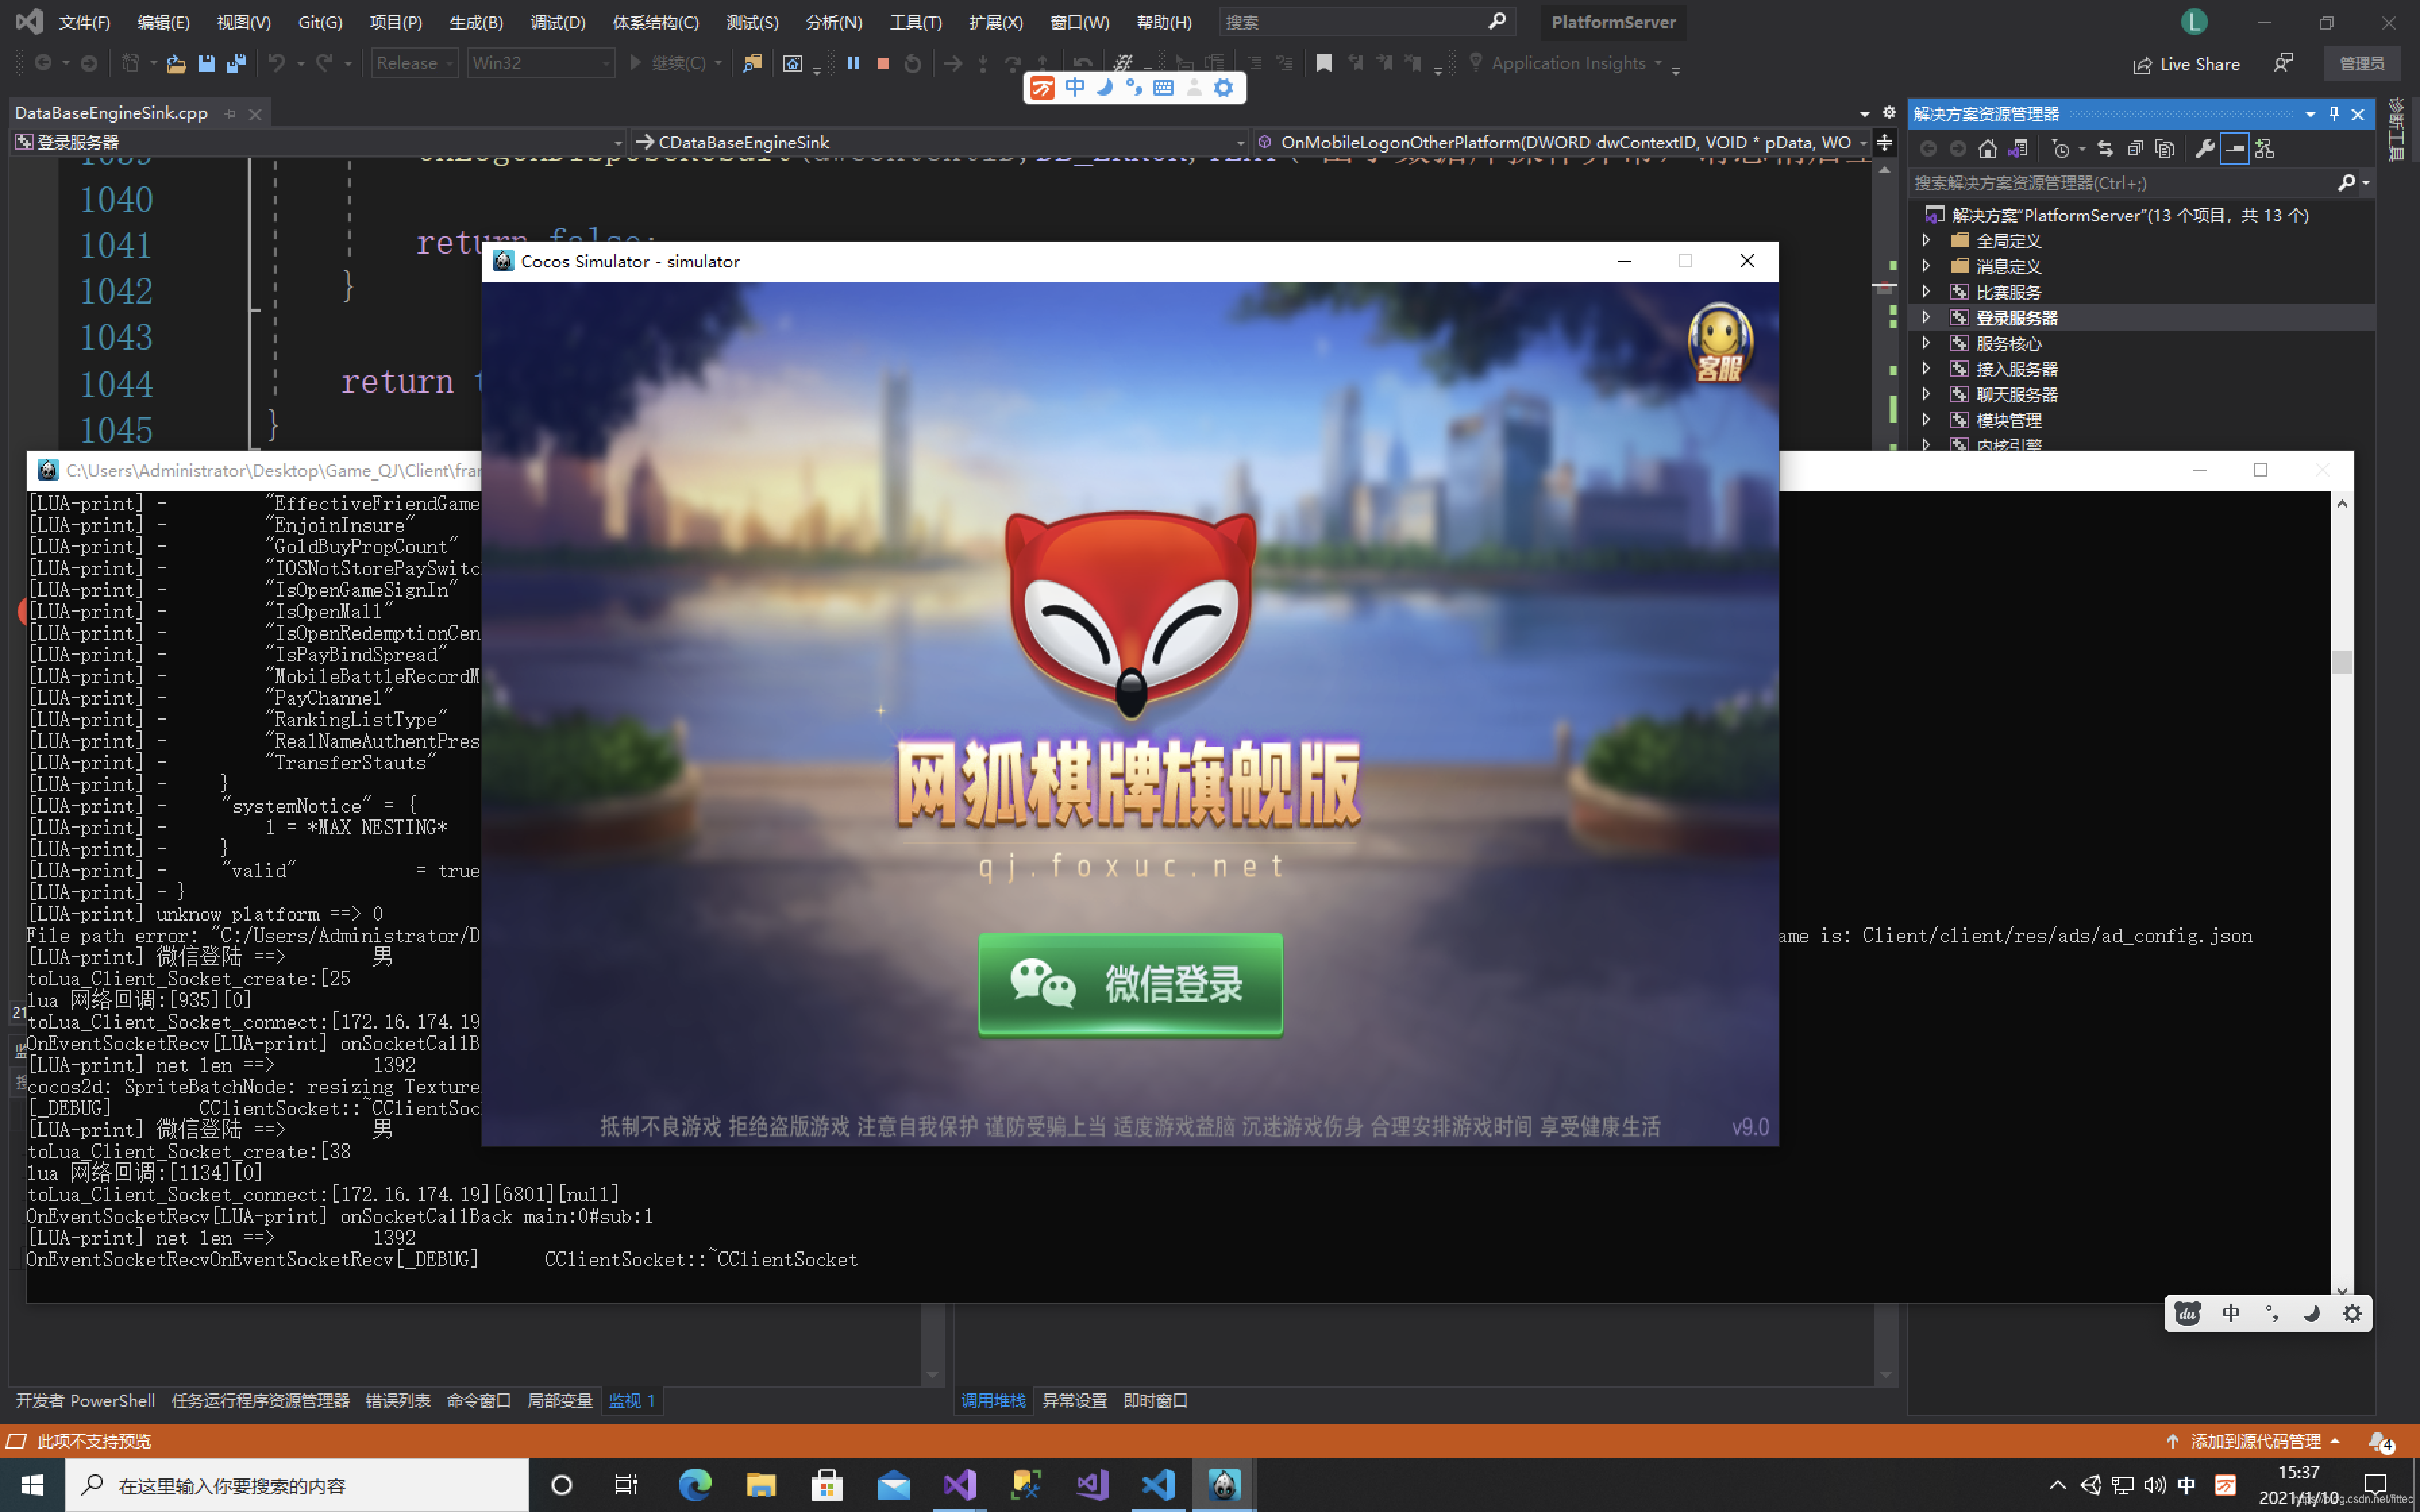Switch to the DataBaseEngineSink.cpp tab
The image size is (2420, 1512).
click(x=111, y=113)
